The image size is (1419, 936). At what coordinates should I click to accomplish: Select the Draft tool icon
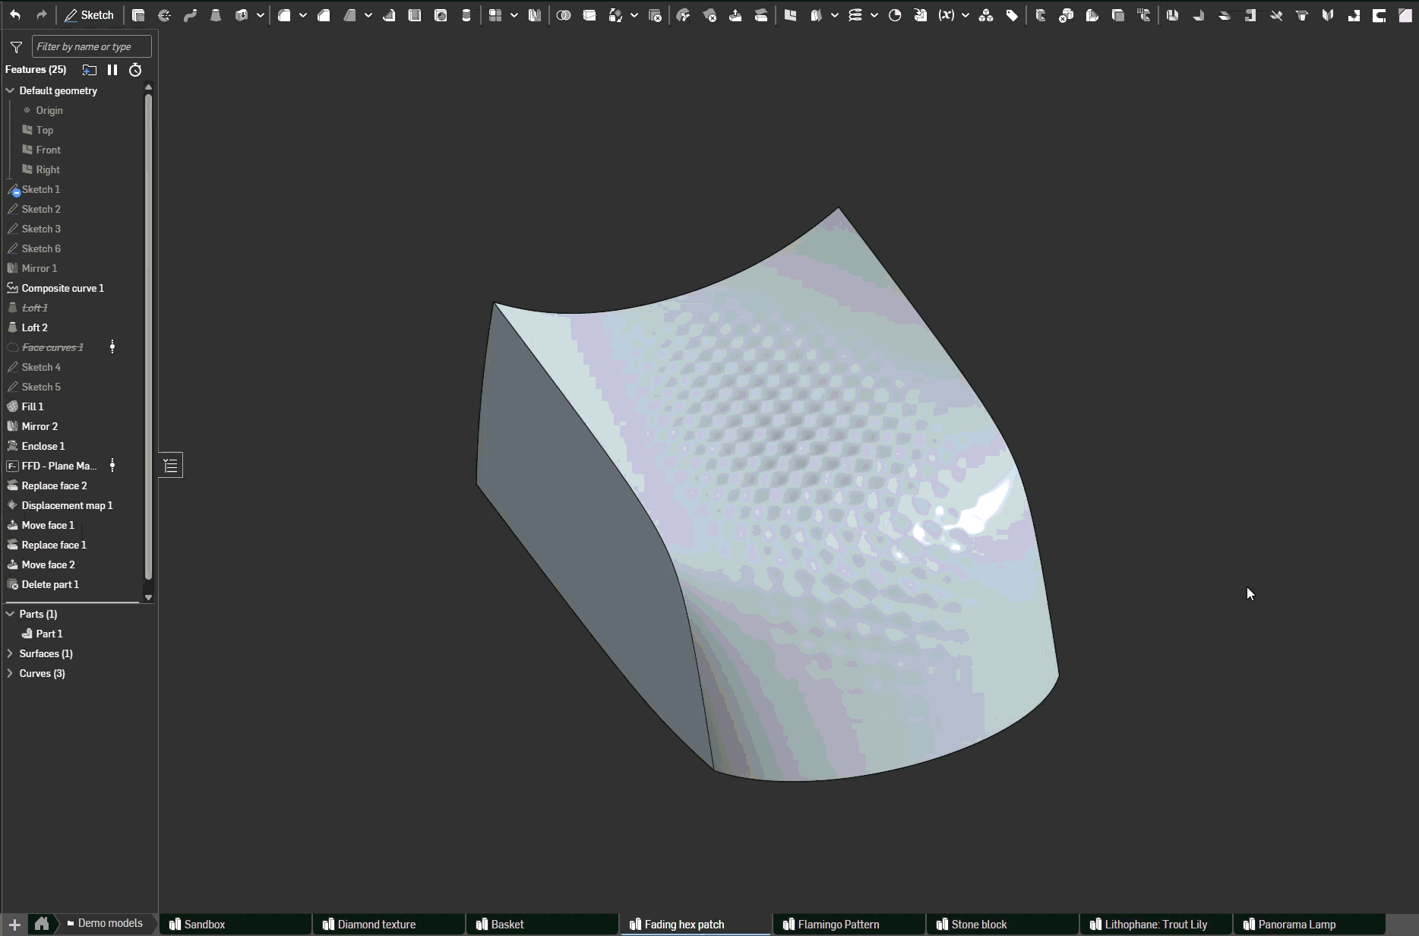click(349, 15)
